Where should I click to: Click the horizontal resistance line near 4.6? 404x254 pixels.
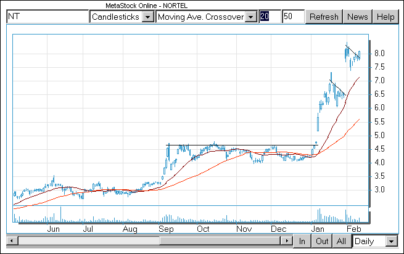tap(242, 145)
